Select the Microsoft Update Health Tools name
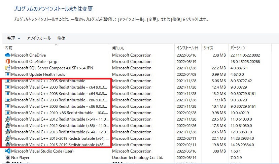The width and height of the screenshot is (279, 164). (x=38, y=74)
